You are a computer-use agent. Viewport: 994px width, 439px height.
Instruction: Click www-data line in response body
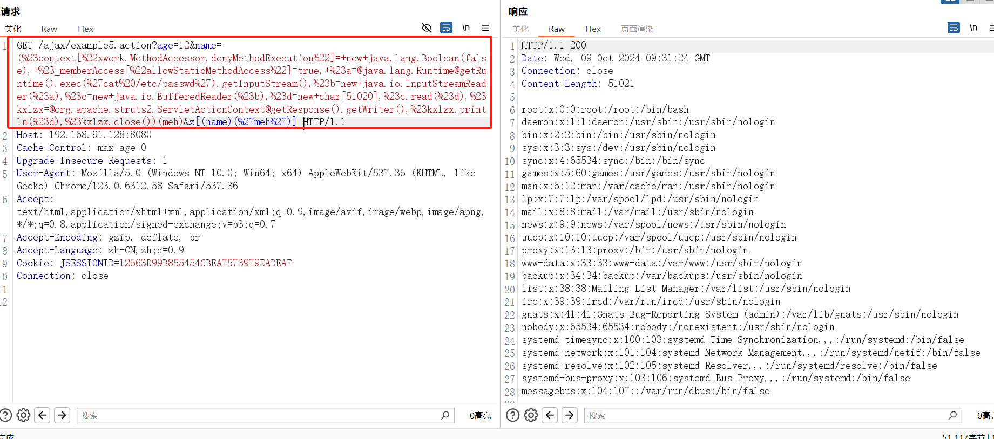(661, 263)
